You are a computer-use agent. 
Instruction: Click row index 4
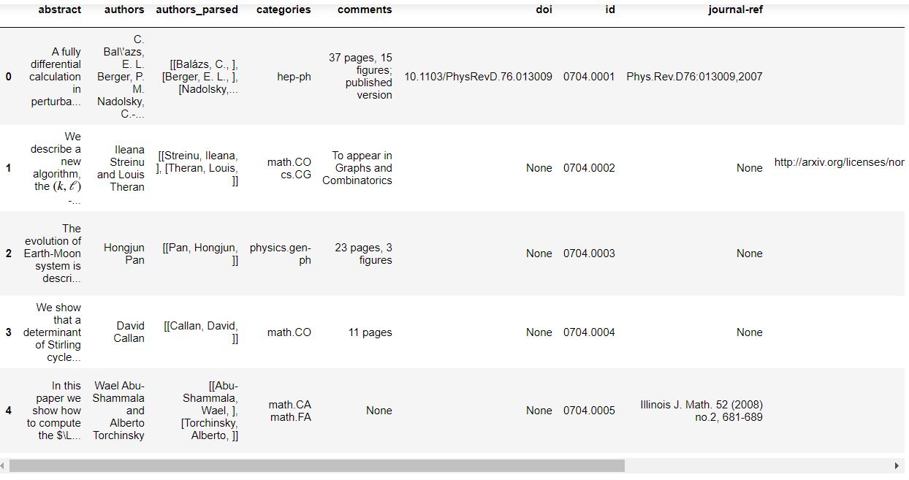point(8,411)
